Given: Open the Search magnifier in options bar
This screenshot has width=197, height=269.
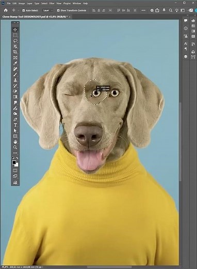Looking at the screenshot, I should coord(171,10).
